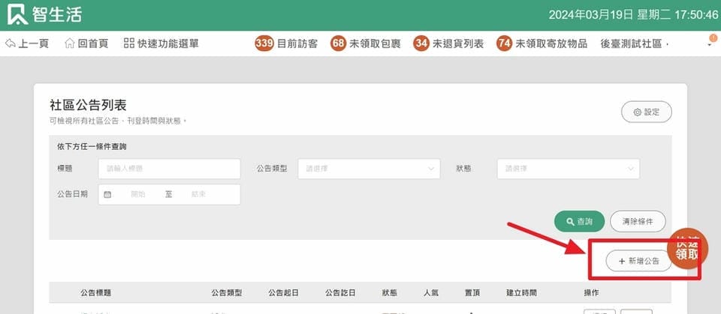721x314 pixels.
Task: Click the calendar icon in 公告日期
Action: [107, 194]
